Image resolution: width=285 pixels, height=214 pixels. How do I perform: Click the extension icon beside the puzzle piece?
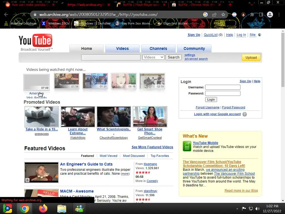click(243, 14)
